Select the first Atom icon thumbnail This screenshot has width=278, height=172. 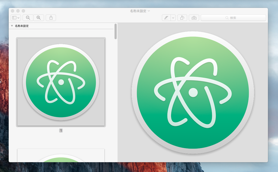pyautogui.click(x=61, y=82)
